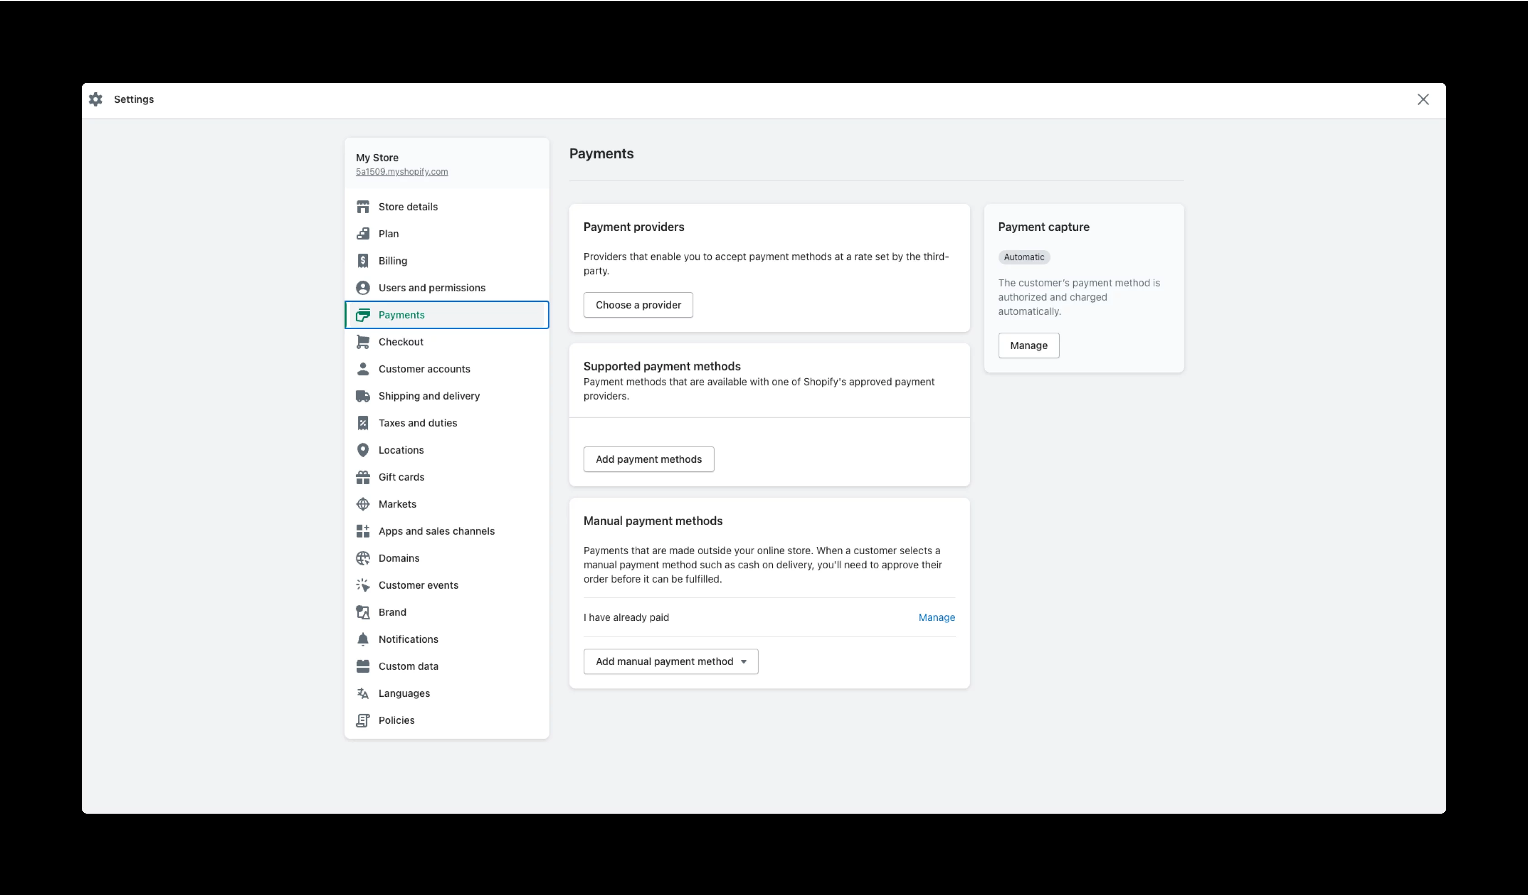Click the Locations pin icon
The height and width of the screenshot is (895, 1528).
[x=362, y=450]
